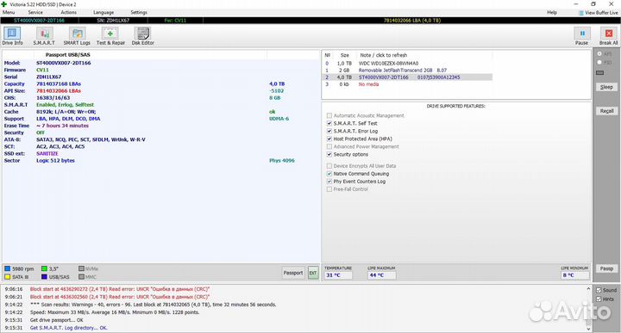
Task: Click the green 3,5" indicator
Action: pos(44,268)
